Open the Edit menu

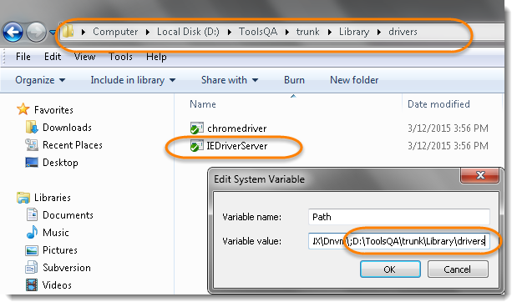(53, 57)
